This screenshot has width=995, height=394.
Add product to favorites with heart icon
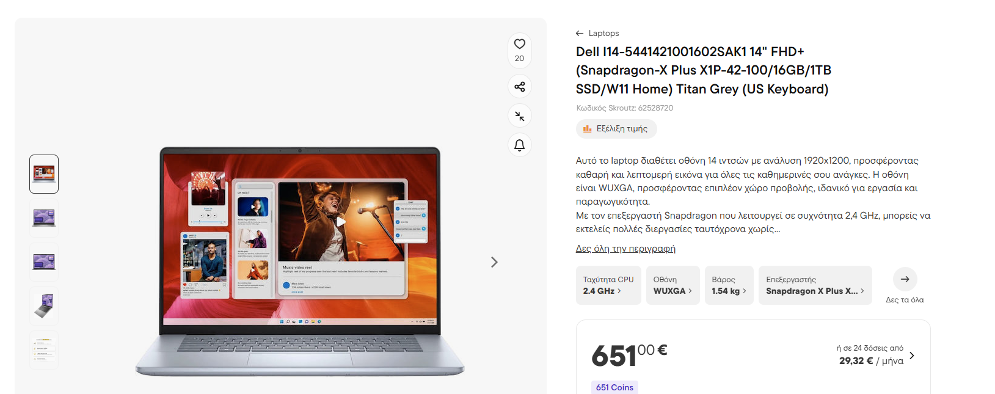coord(519,44)
